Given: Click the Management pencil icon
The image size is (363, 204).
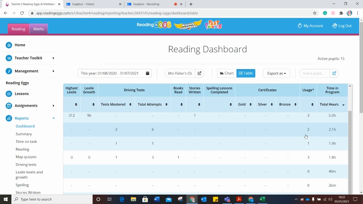Looking at the screenshot, I should pyautogui.click(x=9, y=71).
